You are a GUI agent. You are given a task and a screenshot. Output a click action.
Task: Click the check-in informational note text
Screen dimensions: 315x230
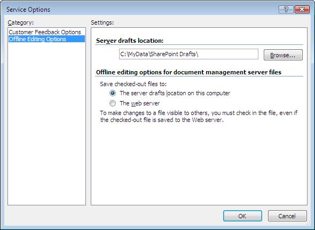point(199,116)
